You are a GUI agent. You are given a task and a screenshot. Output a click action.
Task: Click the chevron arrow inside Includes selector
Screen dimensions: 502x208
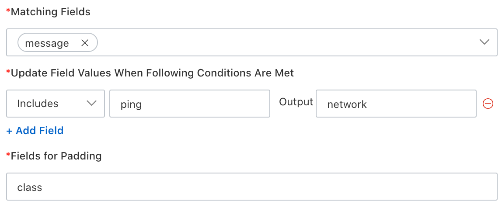pyautogui.click(x=91, y=104)
